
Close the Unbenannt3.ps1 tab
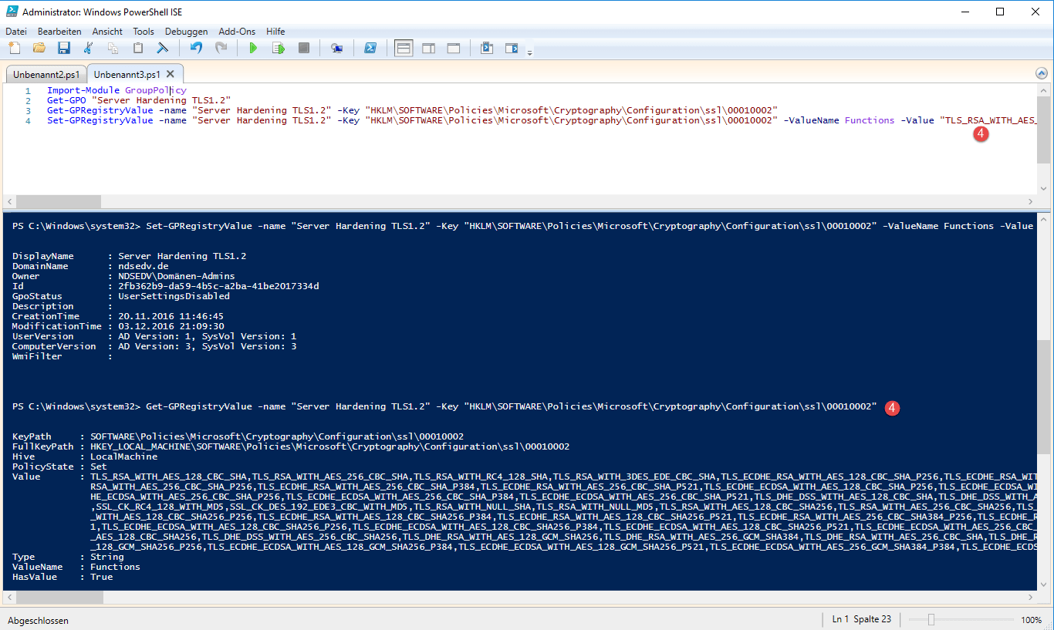(171, 74)
